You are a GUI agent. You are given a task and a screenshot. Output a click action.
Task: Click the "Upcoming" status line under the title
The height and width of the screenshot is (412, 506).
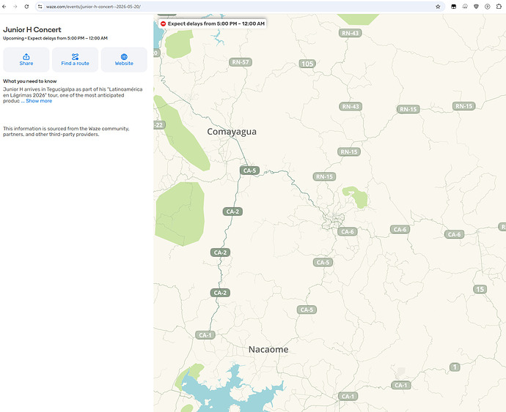(55, 38)
